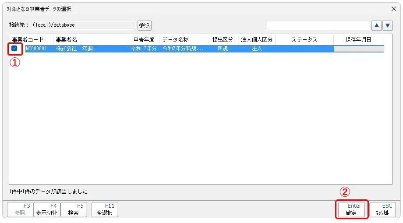This screenshot has width=403, height=223.
Task: Click the F11 全選択 button
Action: point(105,209)
